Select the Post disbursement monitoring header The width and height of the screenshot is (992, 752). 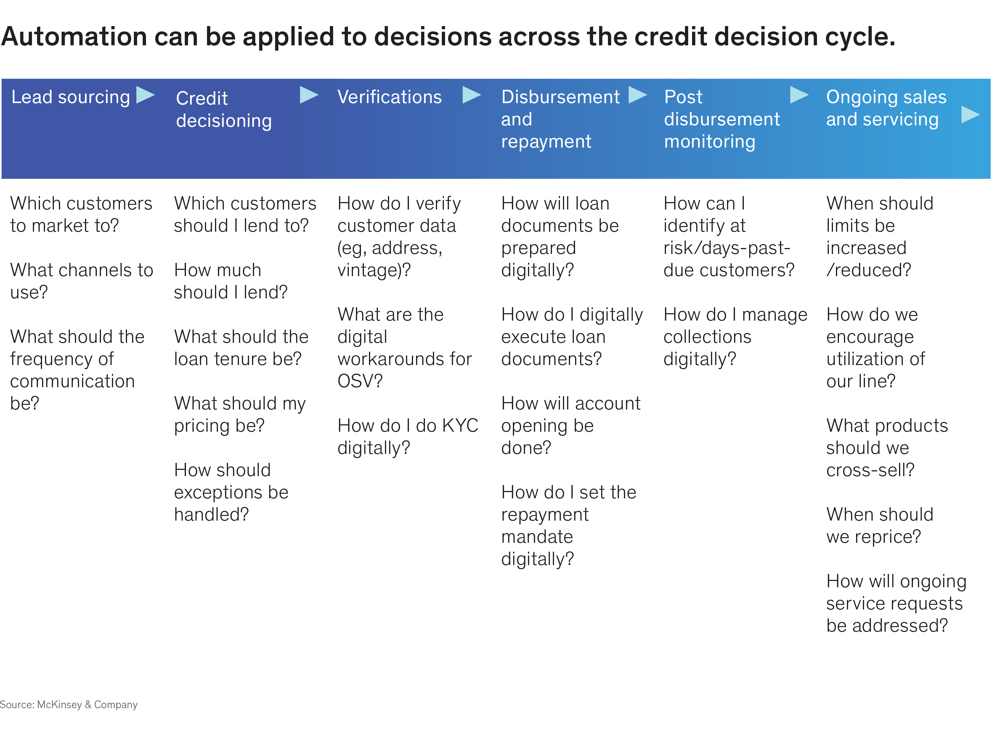721,119
